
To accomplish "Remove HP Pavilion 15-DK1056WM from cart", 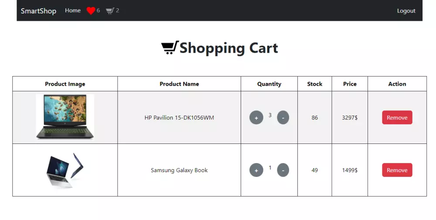I will pyautogui.click(x=397, y=118).
